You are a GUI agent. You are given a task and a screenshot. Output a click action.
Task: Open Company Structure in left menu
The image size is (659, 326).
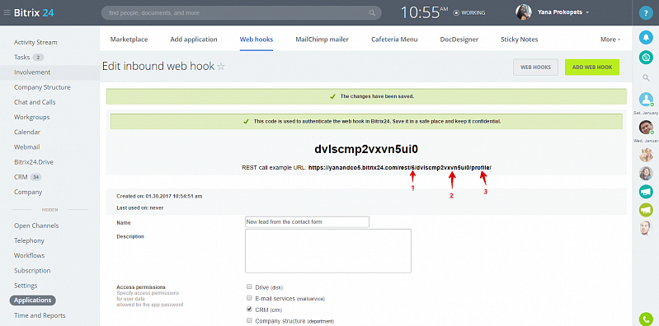[x=42, y=87]
